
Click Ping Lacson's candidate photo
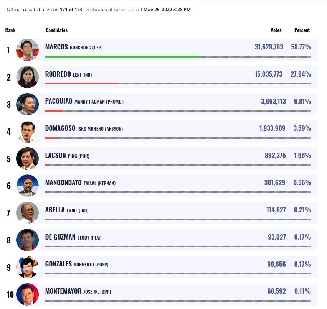coord(27,158)
